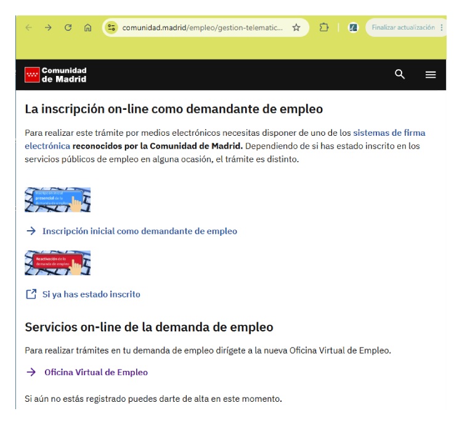
Task: Open Chrome three-dot menu
Action: (x=442, y=27)
